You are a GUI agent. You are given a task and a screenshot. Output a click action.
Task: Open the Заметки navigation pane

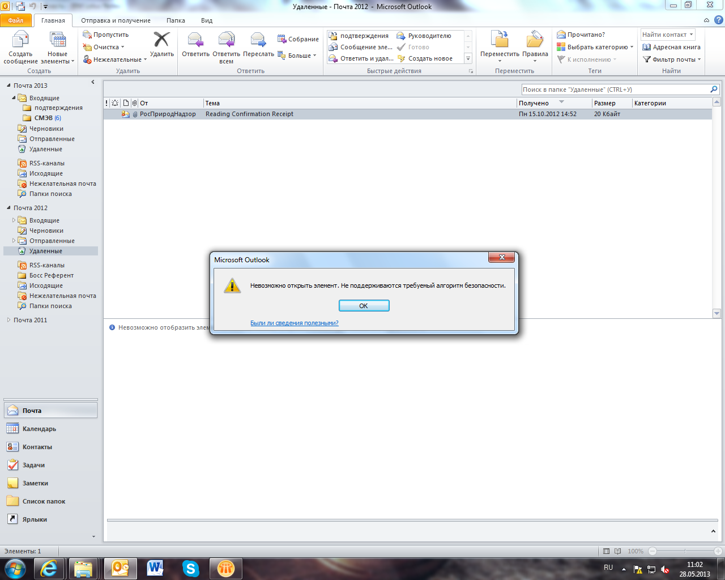[50, 483]
